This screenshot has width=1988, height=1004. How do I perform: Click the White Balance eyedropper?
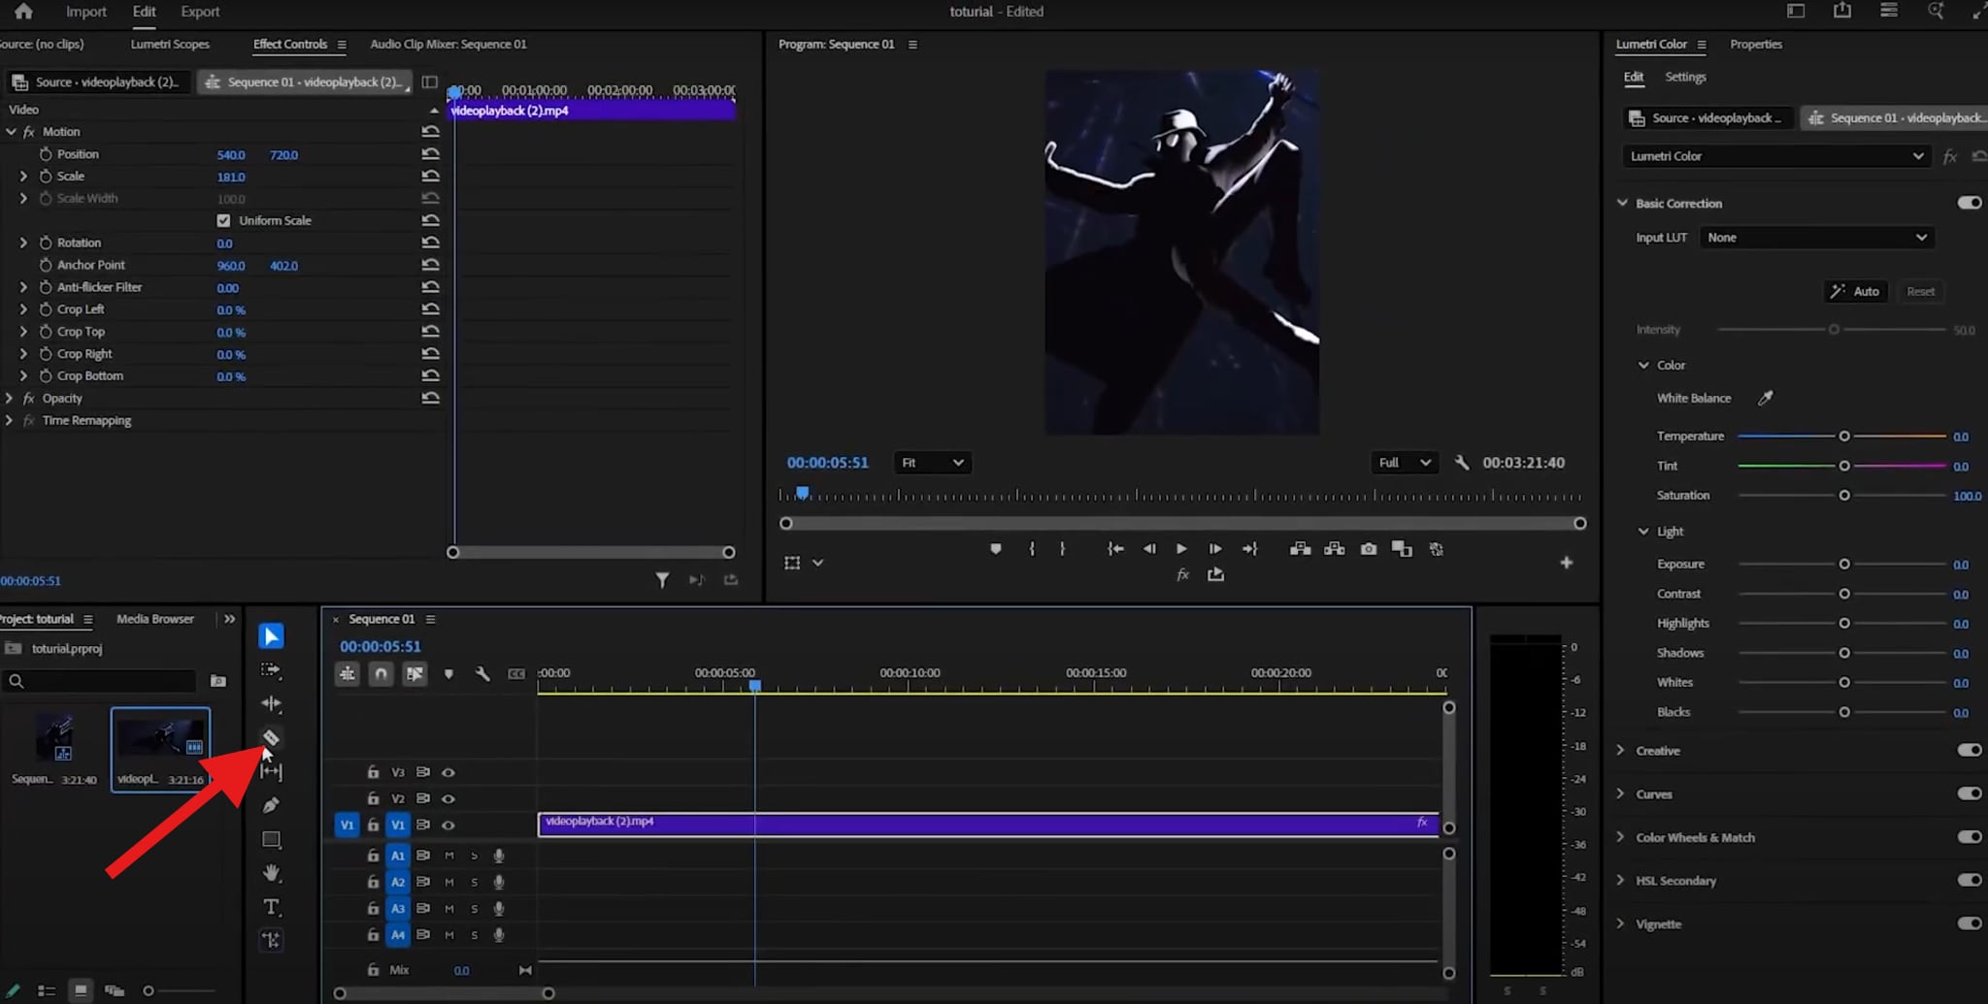1766,398
